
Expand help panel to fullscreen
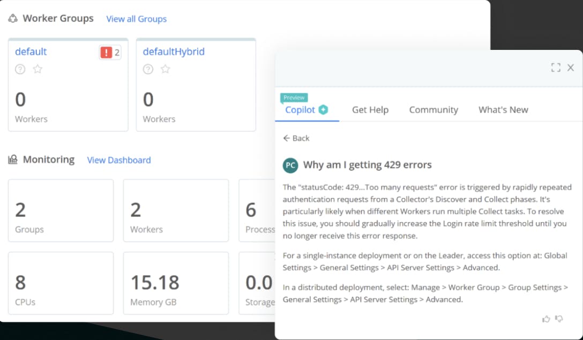coord(556,68)
